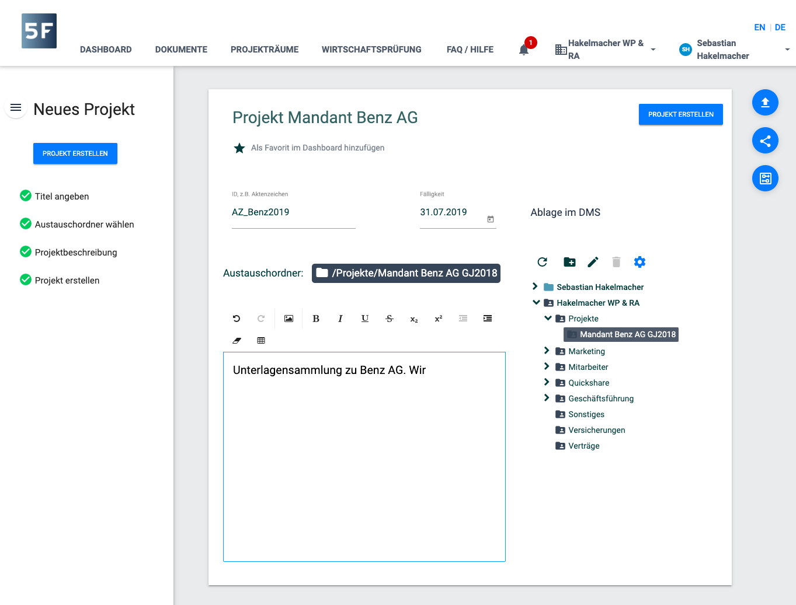Viewport: 796px width, 605px height.
Task: Collapse the Projekte folder in tree
Action: (548, 318)
